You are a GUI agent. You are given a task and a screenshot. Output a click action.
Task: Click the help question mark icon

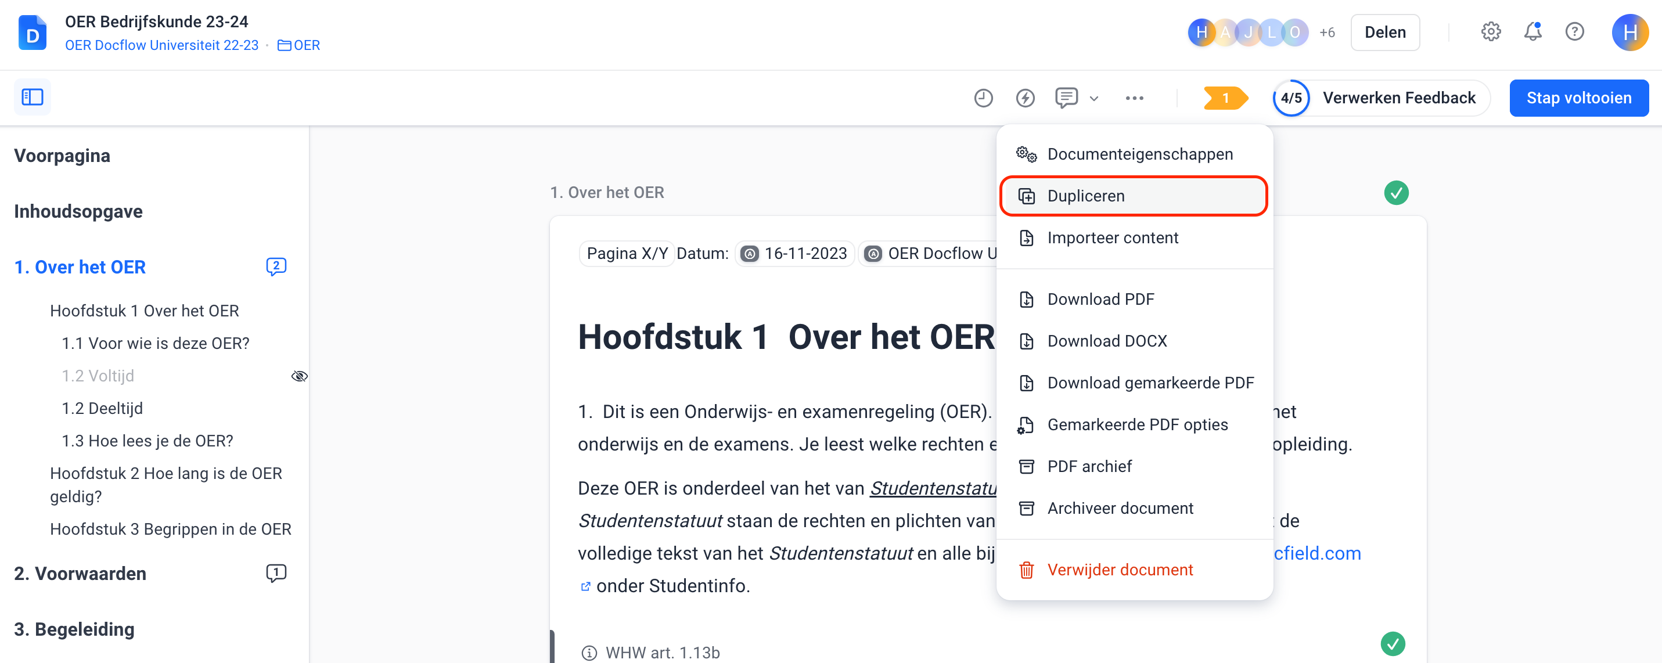1574,31
